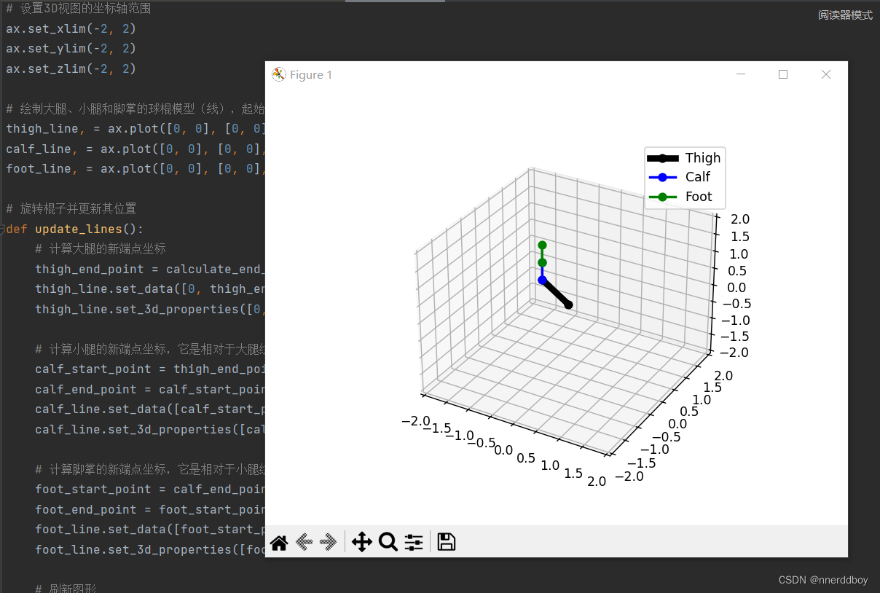The image size is (880, 593).
Task: Close the Figure 1 window
Action: point(826,74)
